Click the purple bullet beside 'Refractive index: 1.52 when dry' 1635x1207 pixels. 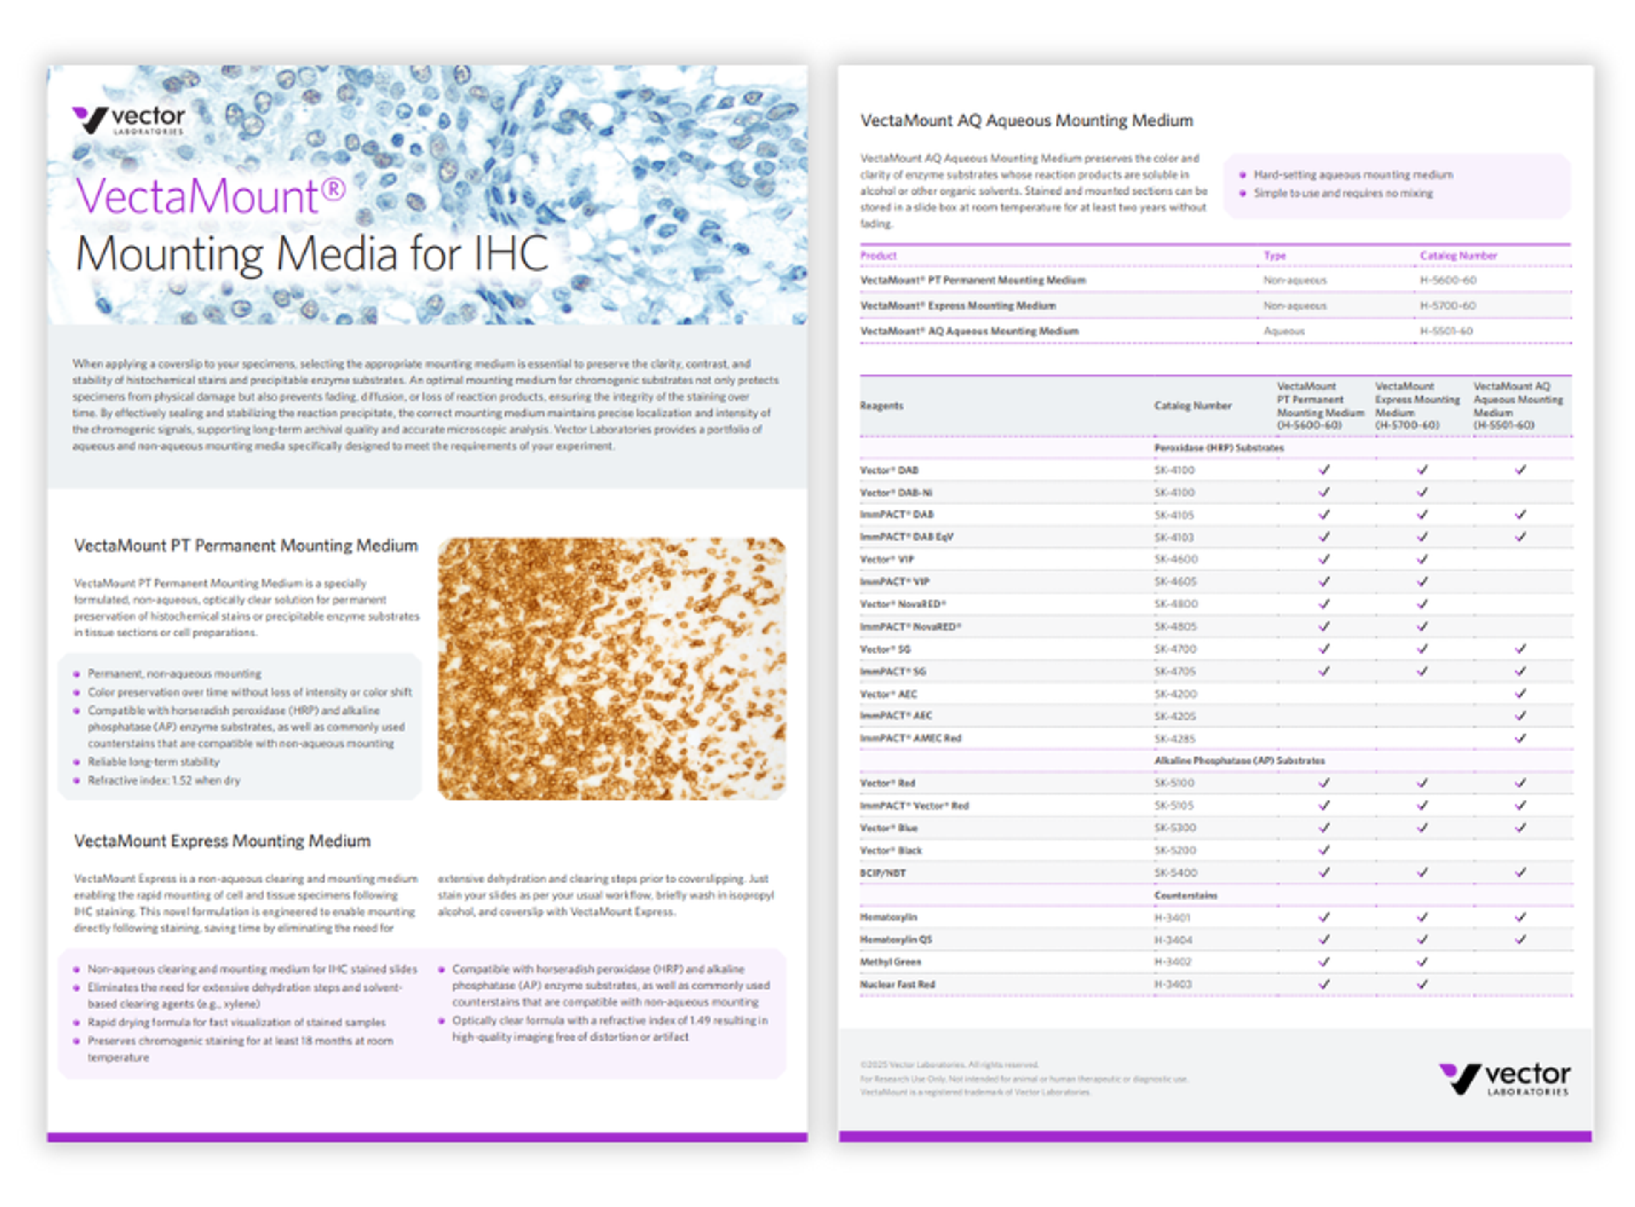[77, 781]
